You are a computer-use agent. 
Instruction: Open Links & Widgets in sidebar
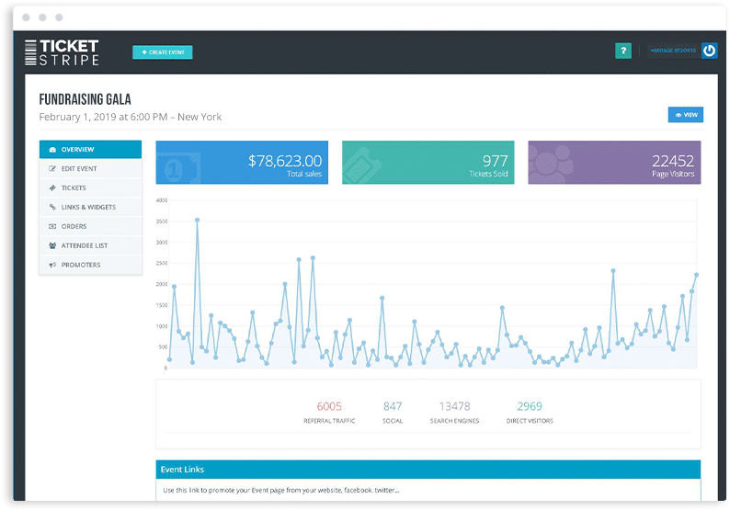(90, 208)
